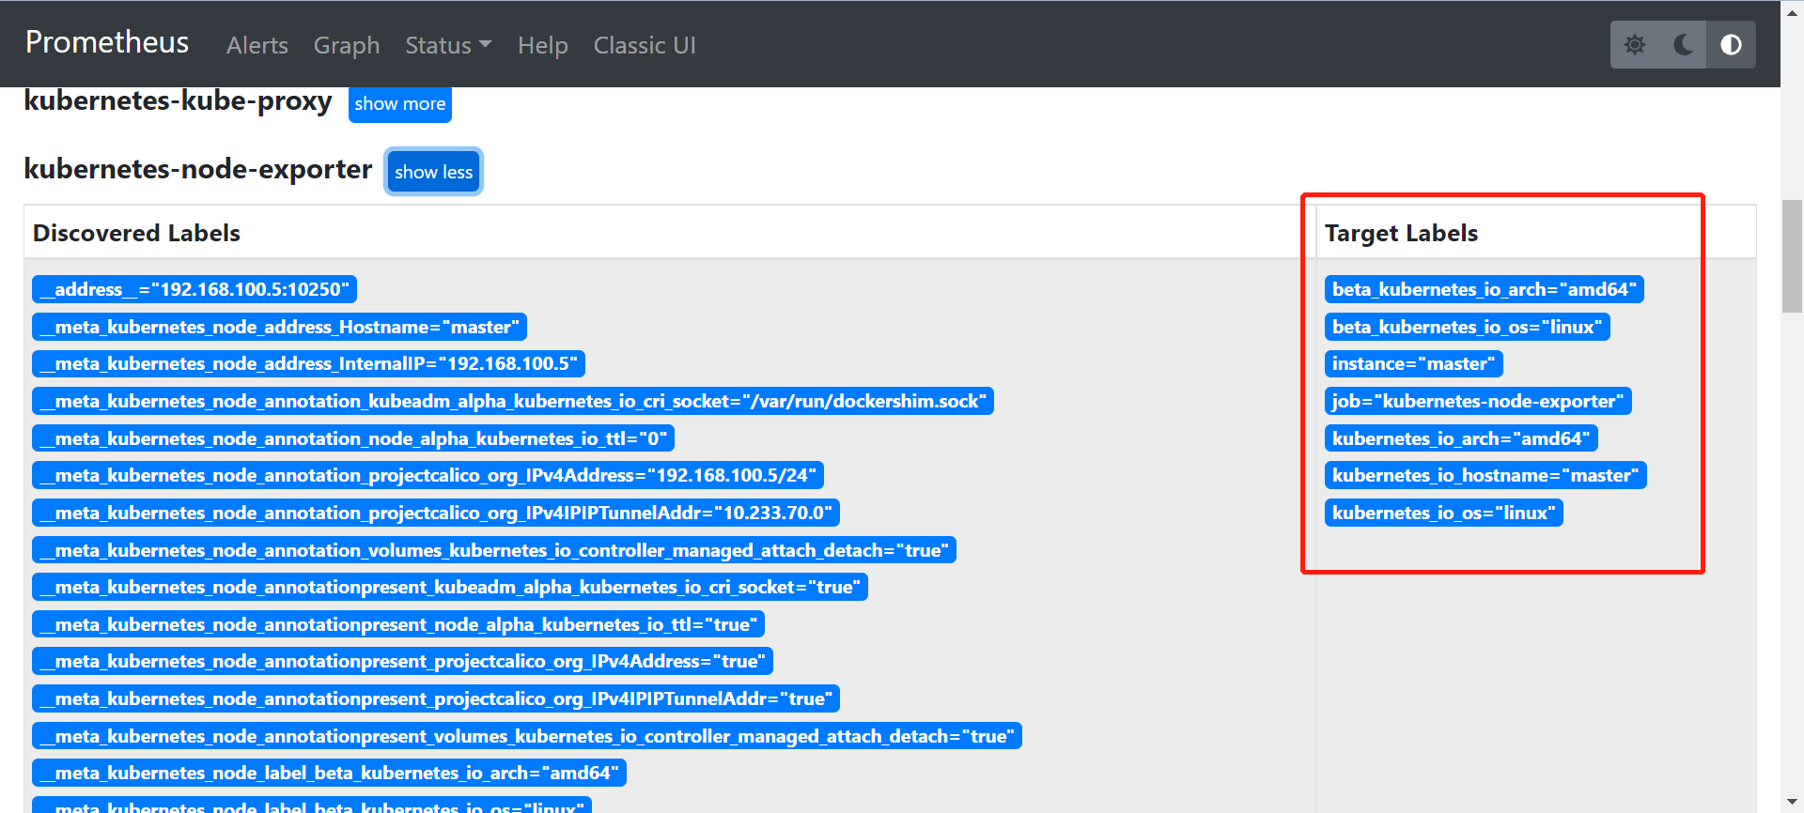Image resolution: width=1804 pixels, height=813 pixels.
Task: Collapse kubernetes-node-exporter with show less
Action: [x=434, y=172]
